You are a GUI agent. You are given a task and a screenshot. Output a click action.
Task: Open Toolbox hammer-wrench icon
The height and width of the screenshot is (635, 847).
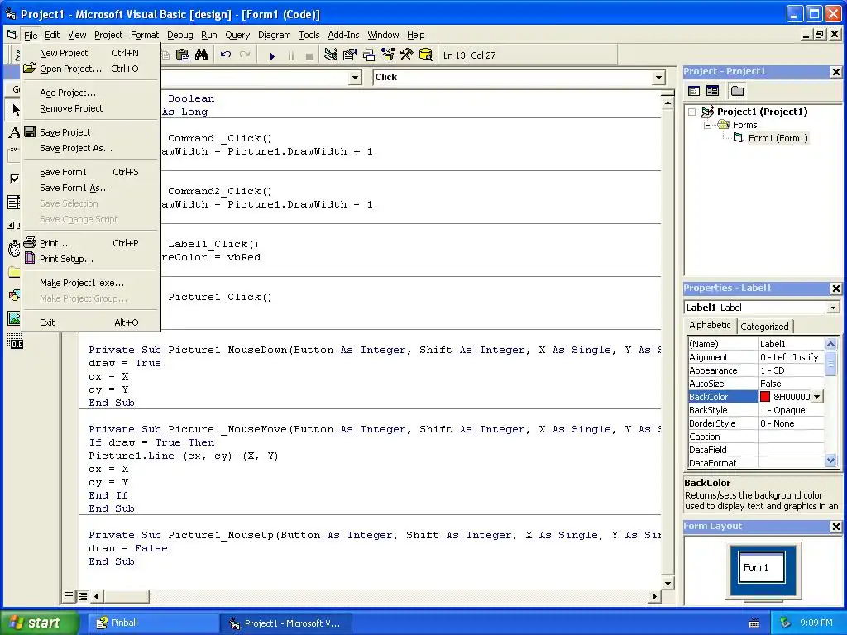tap(407, 55)
